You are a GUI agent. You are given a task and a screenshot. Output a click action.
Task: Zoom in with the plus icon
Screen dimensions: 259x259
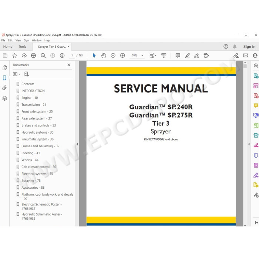(x=122, y=55)
